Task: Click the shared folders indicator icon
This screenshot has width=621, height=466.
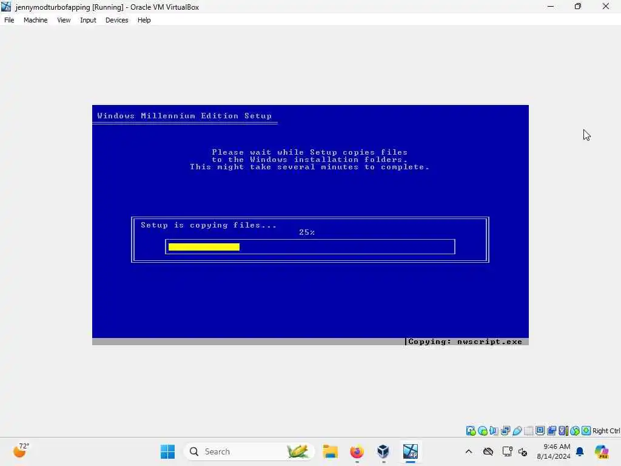Action: 529,431
